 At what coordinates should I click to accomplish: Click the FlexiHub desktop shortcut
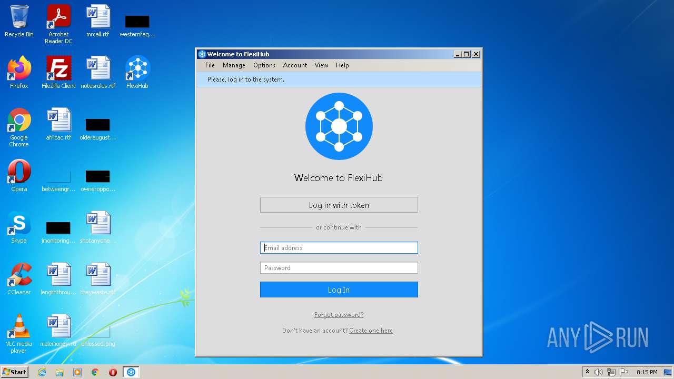(137, 73)
